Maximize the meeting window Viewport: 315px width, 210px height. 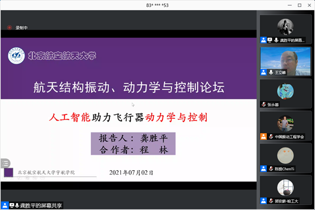(x=300, y=5)
